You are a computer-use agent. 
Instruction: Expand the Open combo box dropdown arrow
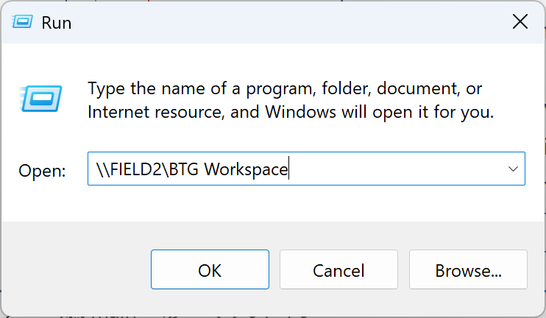513,169
